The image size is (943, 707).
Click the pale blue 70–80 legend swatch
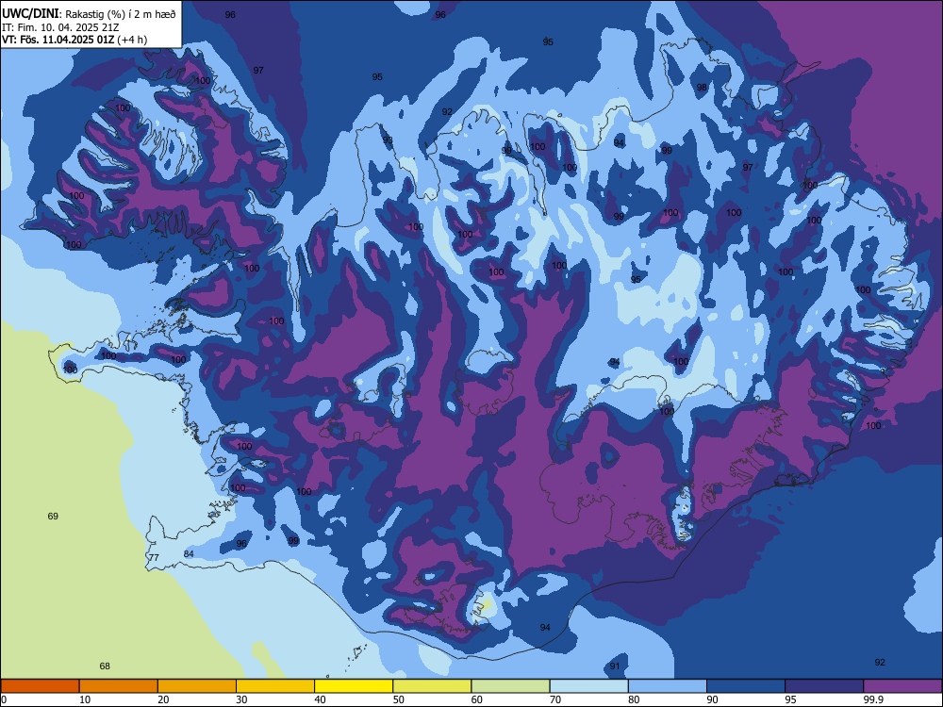(588, 686)
